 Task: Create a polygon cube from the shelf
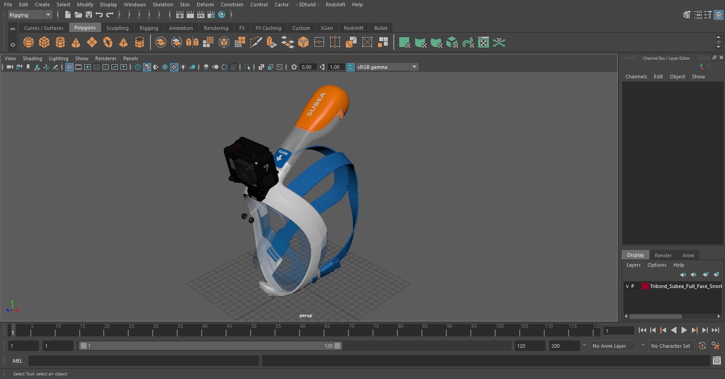[44, 43]
